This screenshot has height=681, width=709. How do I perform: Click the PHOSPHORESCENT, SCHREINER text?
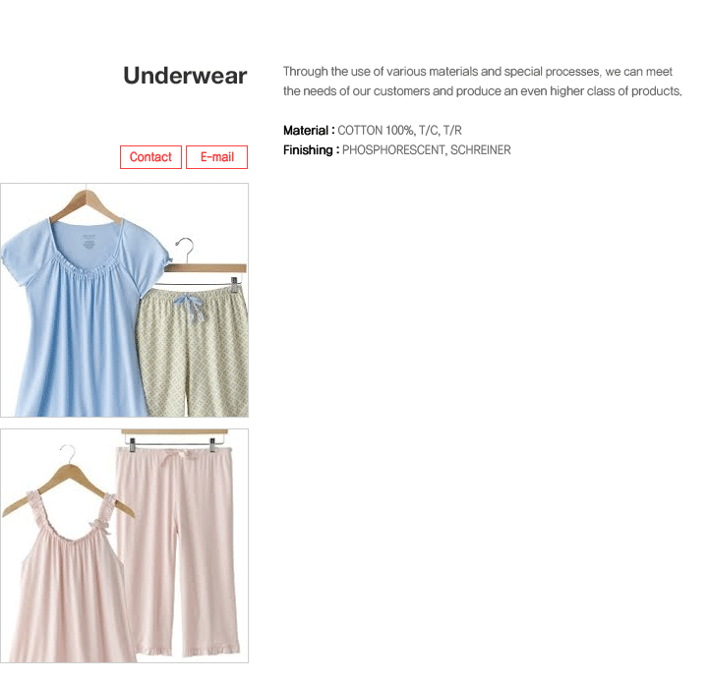(x=427, y=150)
